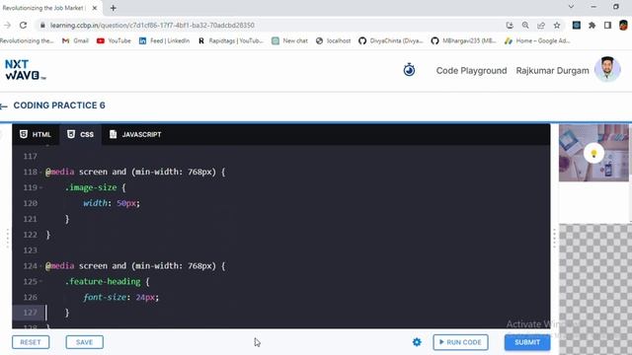Click the share page icon
The height and width of the screenshot is (355, 632).
(541, 25)
